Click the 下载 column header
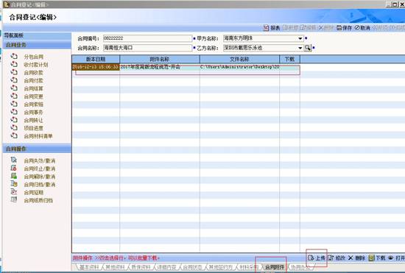Image resolution: width=405 pixels, height=273 pixels. coord(289,59)
